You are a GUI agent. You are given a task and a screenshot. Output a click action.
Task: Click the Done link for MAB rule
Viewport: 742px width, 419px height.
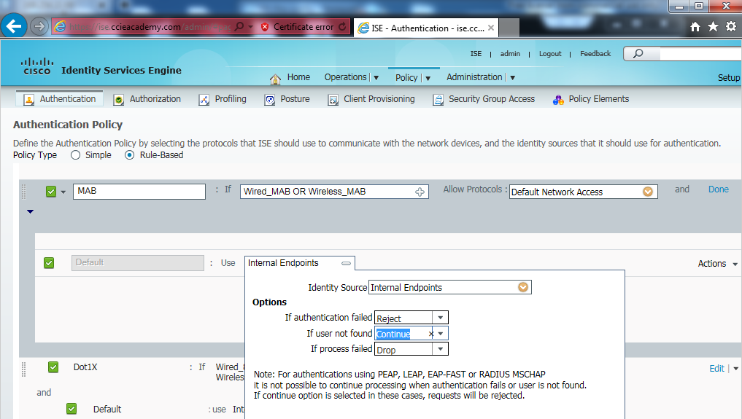(719, 189)
